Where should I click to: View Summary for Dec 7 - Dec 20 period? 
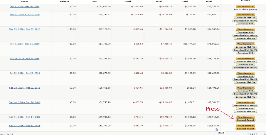pyautogui.click(x=245, y=6)
